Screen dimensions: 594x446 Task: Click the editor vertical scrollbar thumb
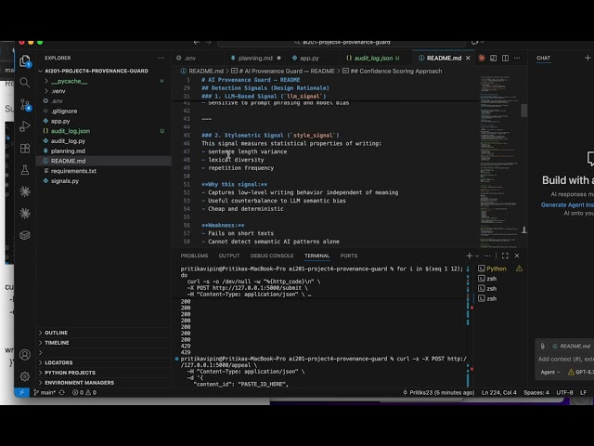click(523, 111)
